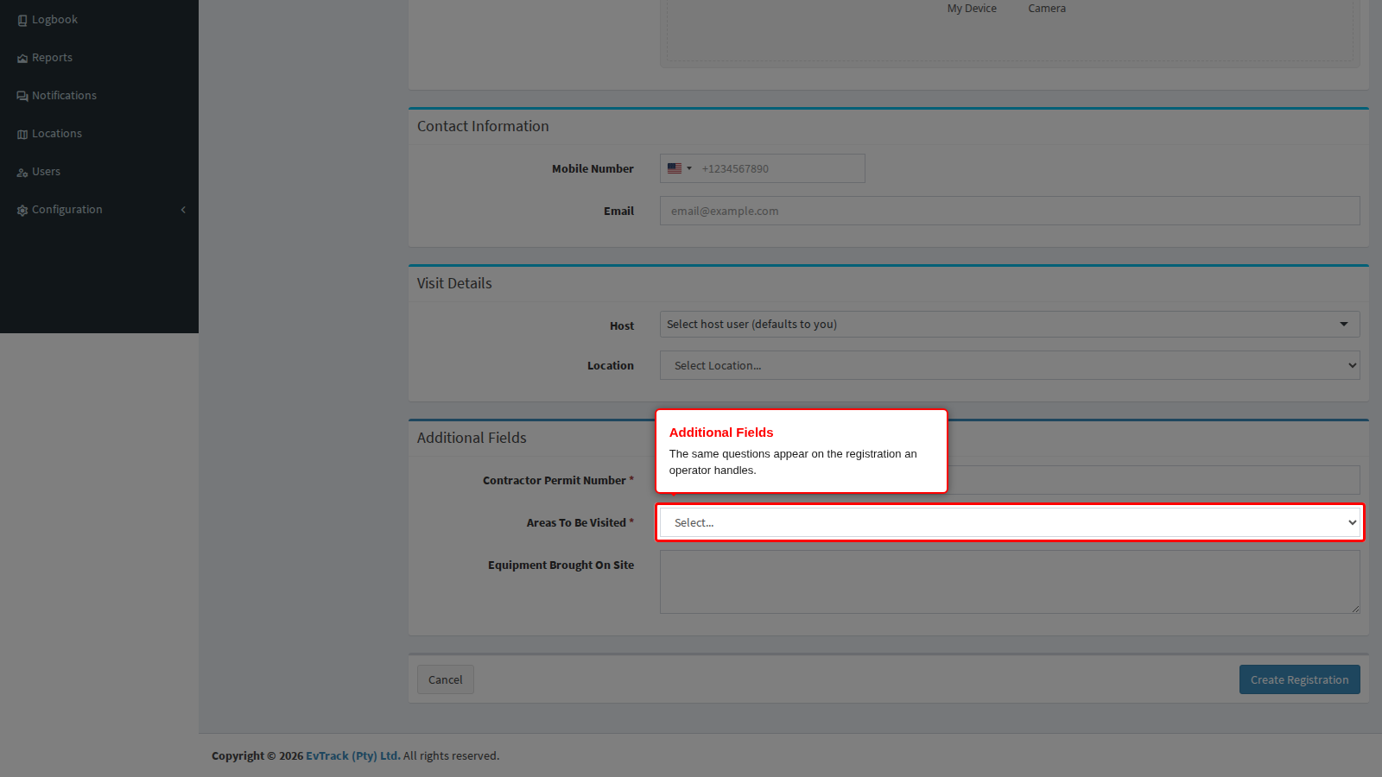Click the Notifications sidebar icon
The height and width of the screenshot is (777, 1382).
[x=22, y=96]
